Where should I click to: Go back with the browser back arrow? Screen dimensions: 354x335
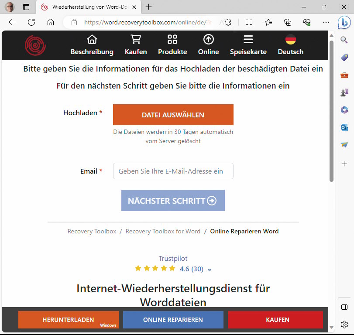click(12, 22)
